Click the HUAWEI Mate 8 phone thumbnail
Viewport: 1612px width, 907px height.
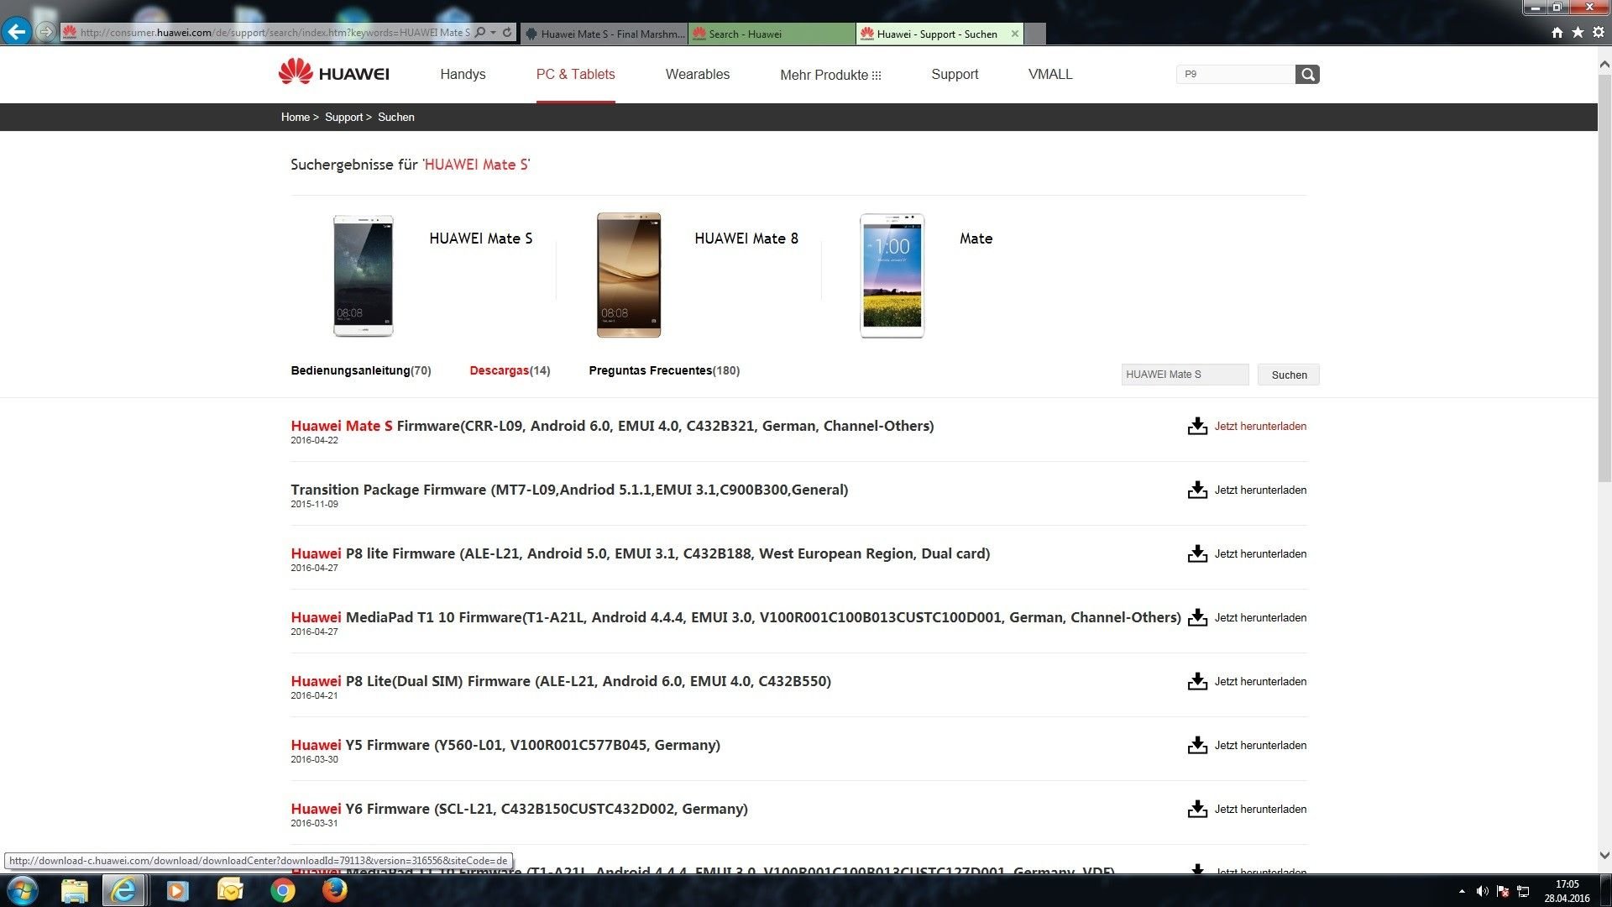[629, 275]
